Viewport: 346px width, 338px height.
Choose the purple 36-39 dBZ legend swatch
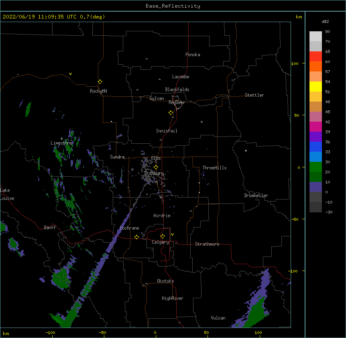coord(315,137)
